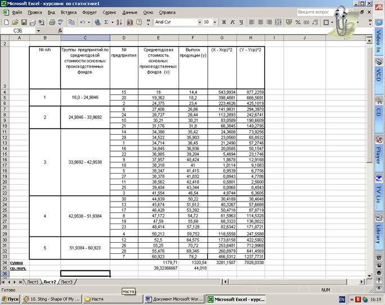Open a file with the Open folder icon
This screenshot has width=385, height=305.
pyautogui.click(x=14, y=22)
